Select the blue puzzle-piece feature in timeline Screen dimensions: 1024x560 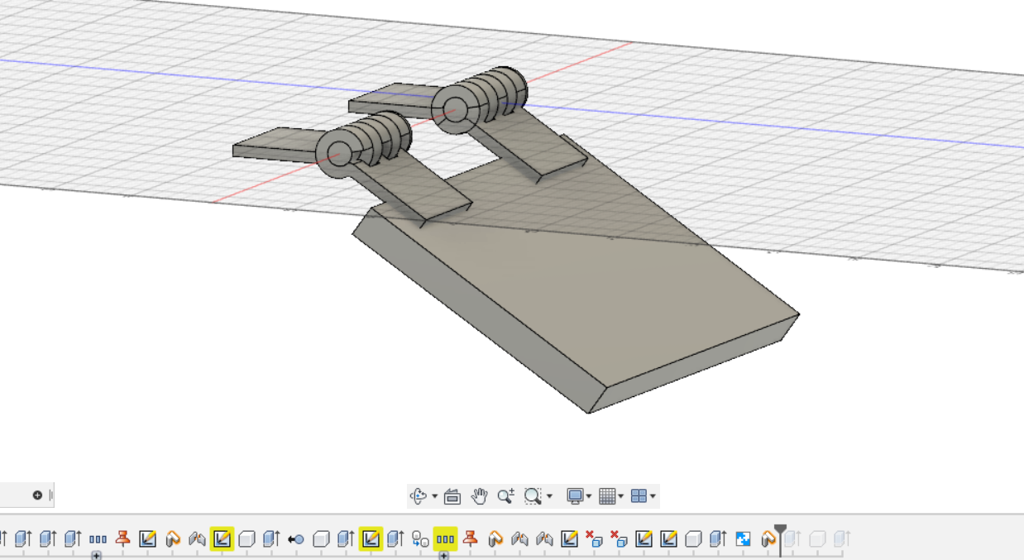(743, 539)
